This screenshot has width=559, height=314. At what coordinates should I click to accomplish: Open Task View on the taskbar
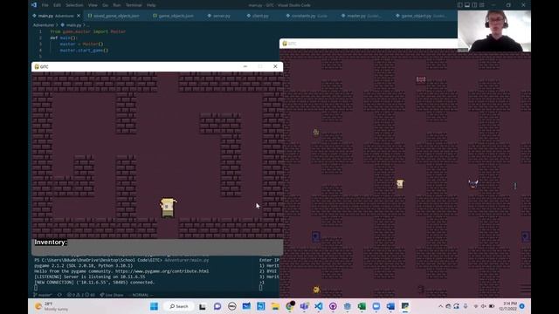[203, 306]
